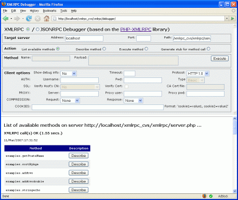The image size is (238, 200).
Task: Click the results pane vertical scrollbar
Action: coord(235,155)
